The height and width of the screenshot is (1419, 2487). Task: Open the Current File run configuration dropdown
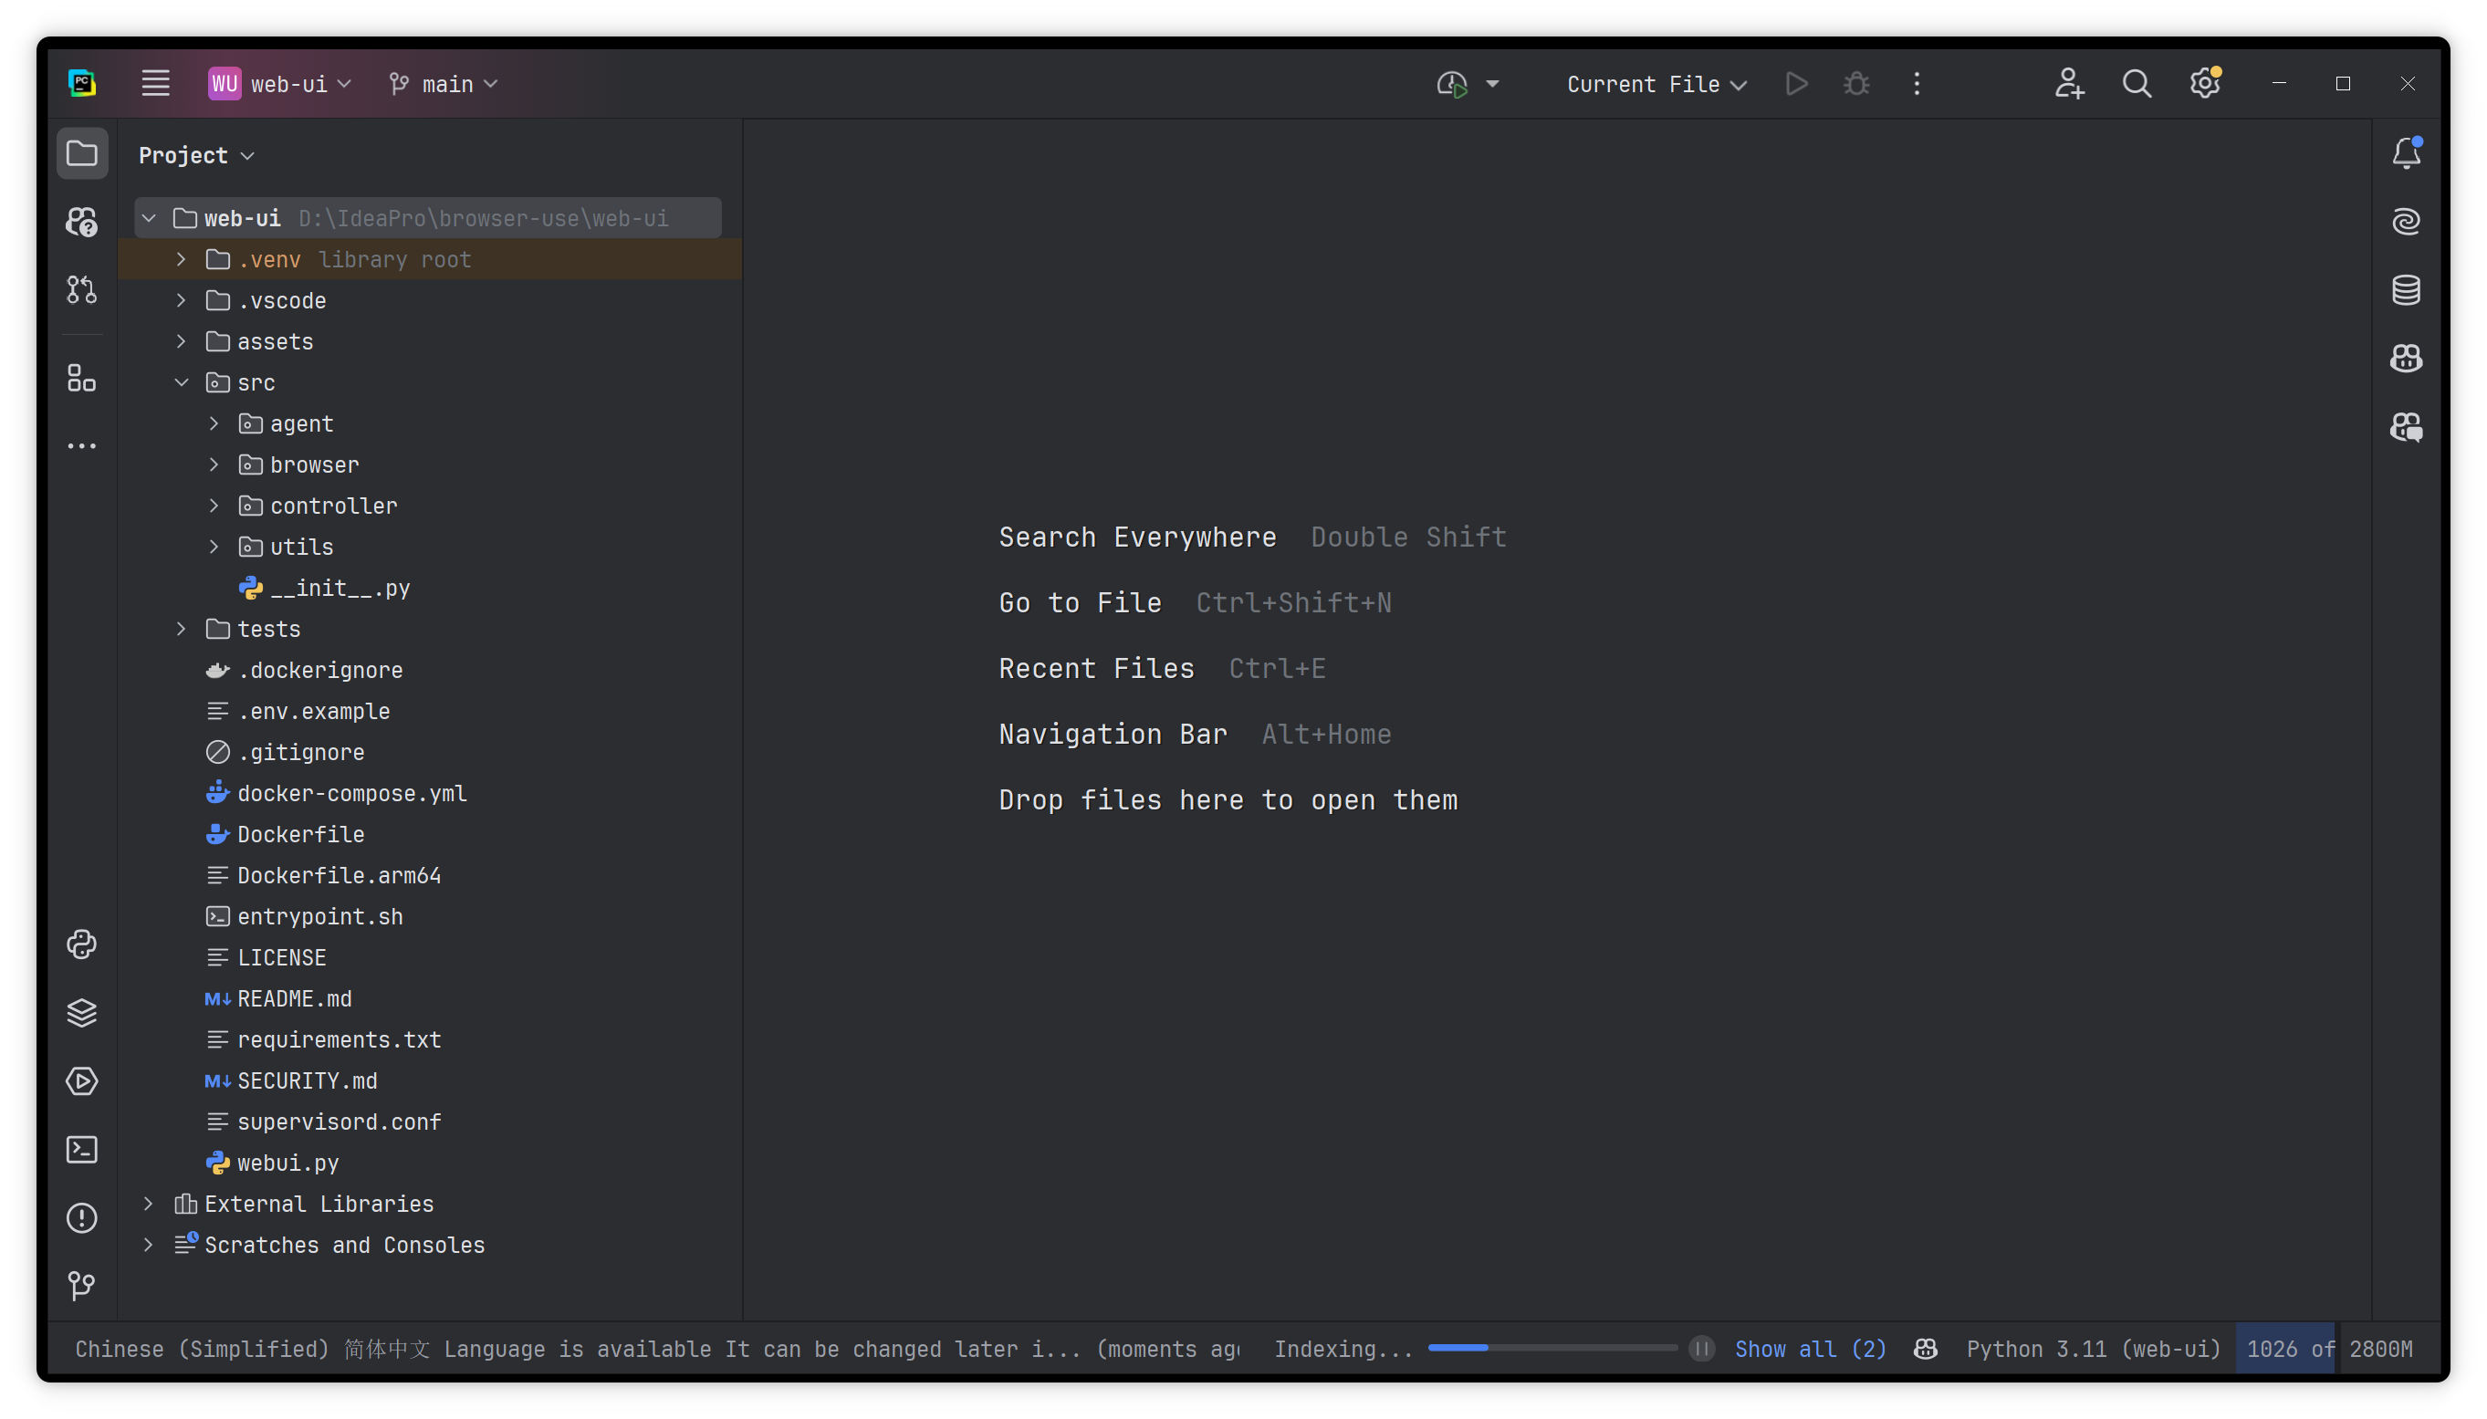1656,85
